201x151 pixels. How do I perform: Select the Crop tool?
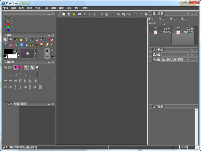click(x=37, y=40)
